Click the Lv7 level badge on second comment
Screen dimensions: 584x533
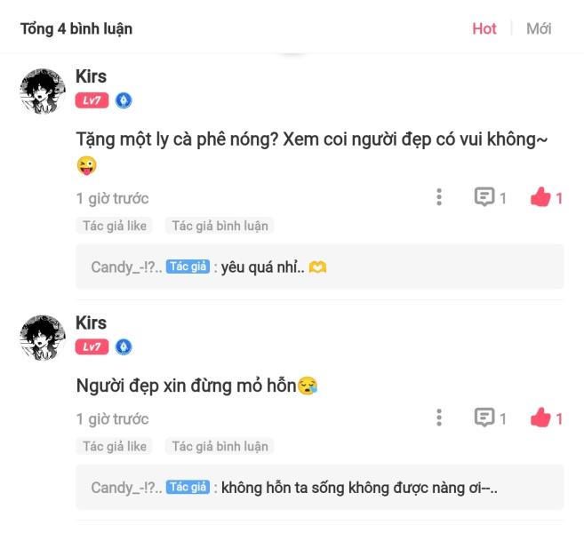(92, 347)
